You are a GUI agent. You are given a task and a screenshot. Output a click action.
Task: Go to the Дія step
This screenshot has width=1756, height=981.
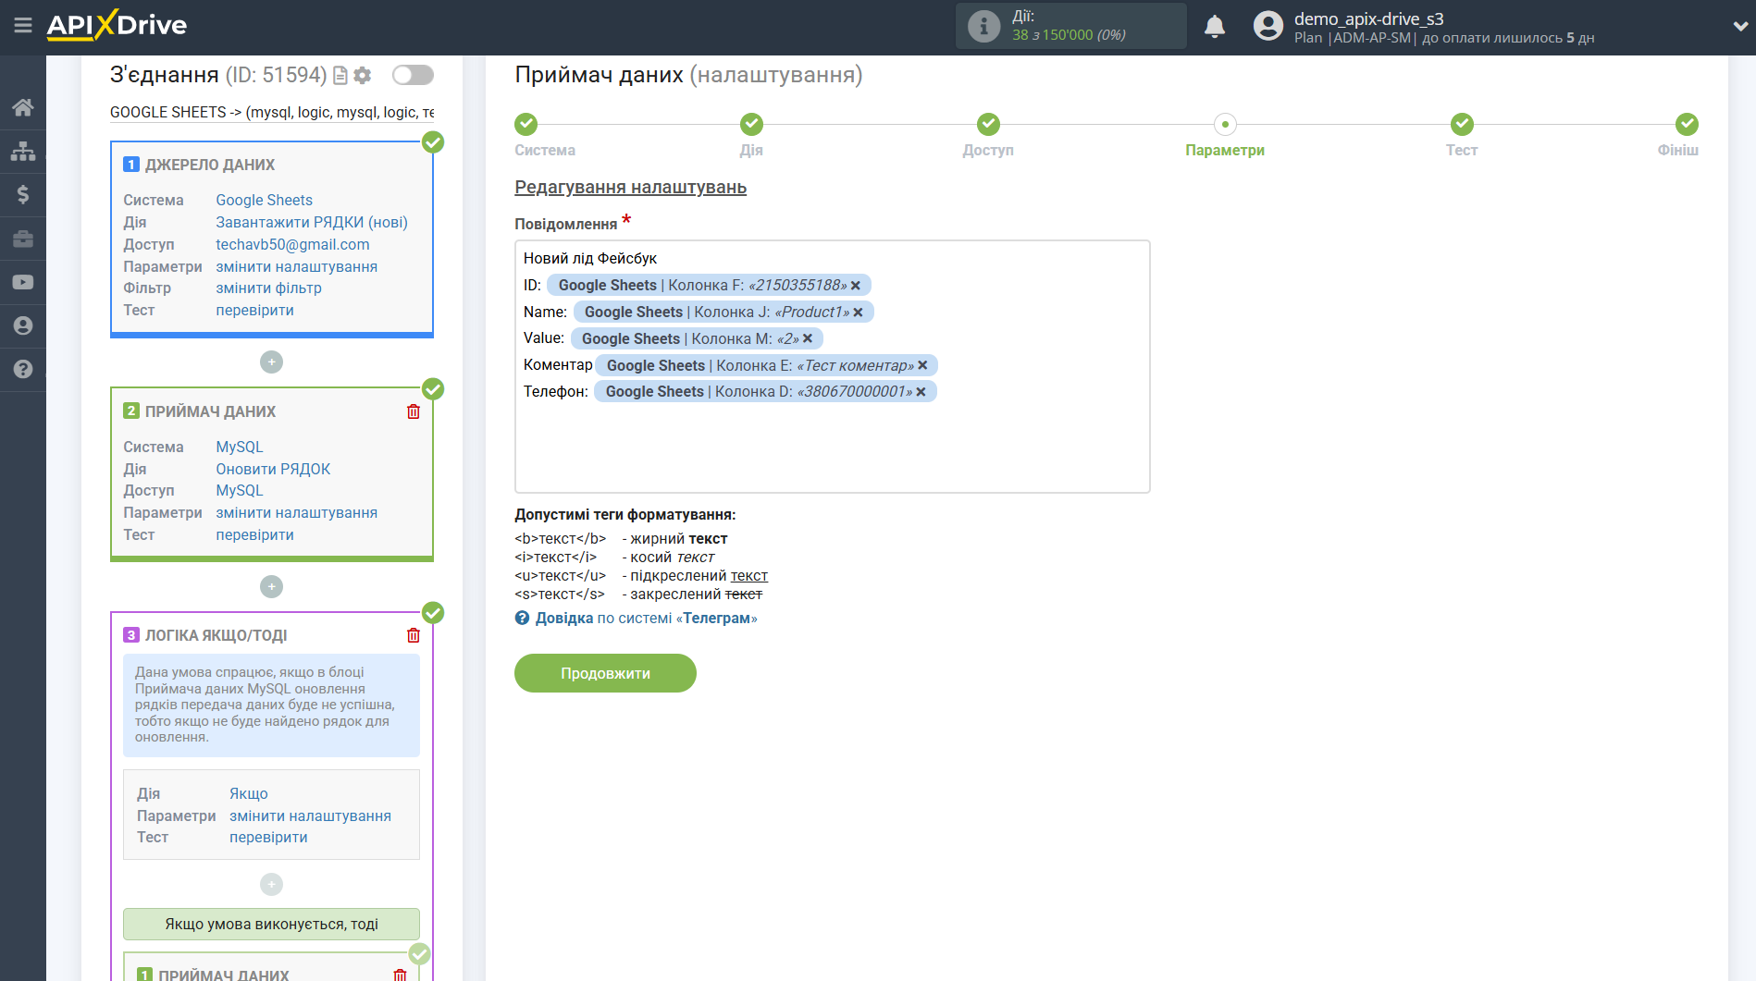tap(751, 124)
